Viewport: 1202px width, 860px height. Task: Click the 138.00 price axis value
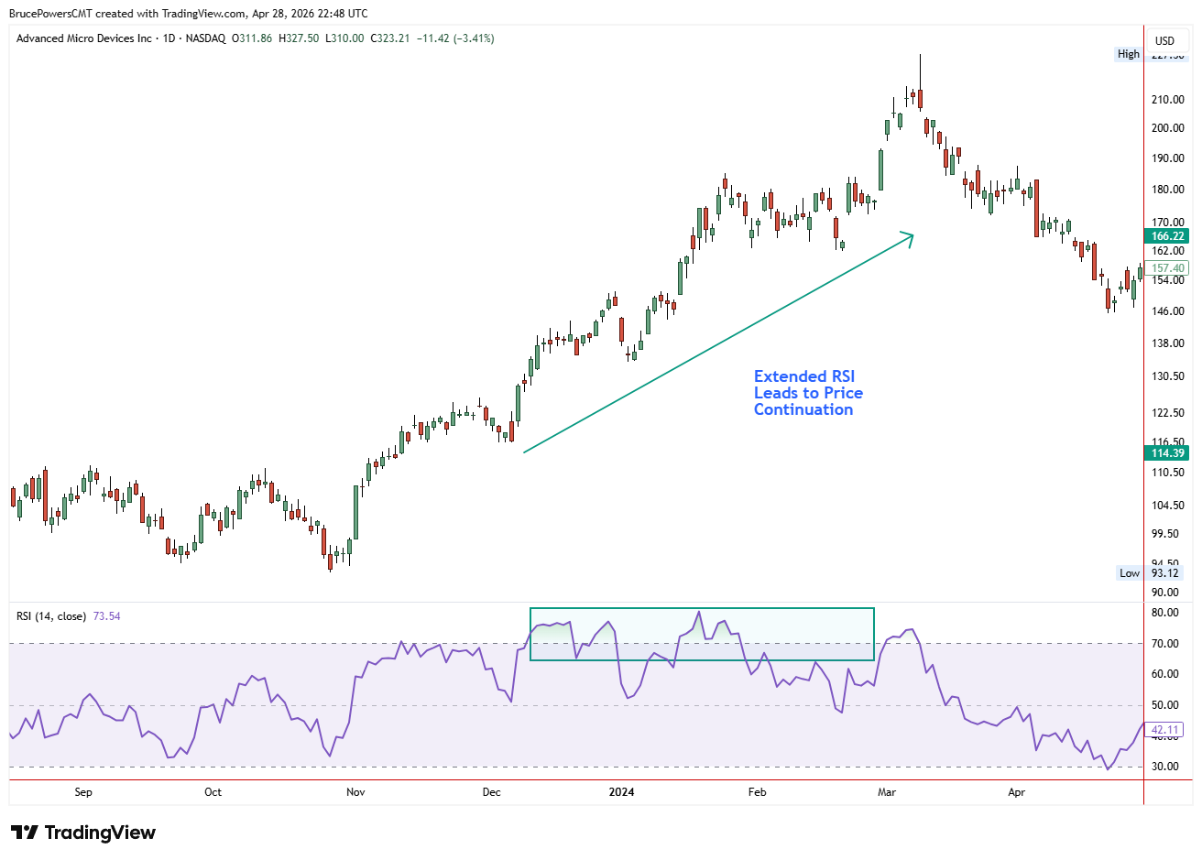[1168, 343]
